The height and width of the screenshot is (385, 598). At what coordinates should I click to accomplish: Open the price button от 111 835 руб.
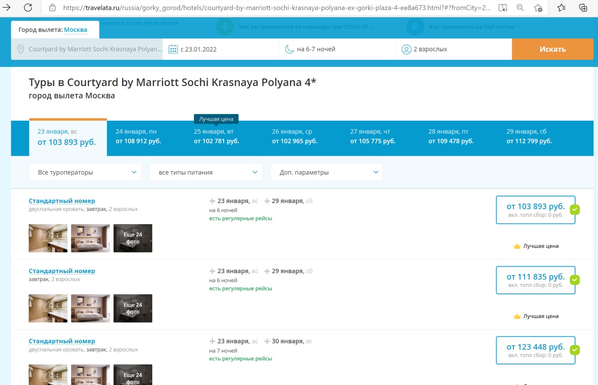(x=535, y=280)
